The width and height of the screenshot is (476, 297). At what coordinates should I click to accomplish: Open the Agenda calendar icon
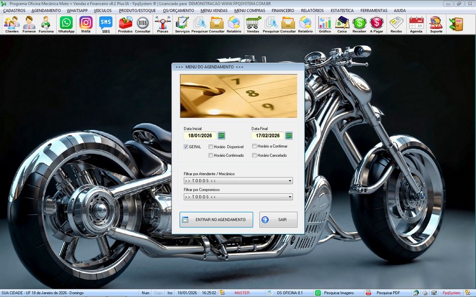416,24
